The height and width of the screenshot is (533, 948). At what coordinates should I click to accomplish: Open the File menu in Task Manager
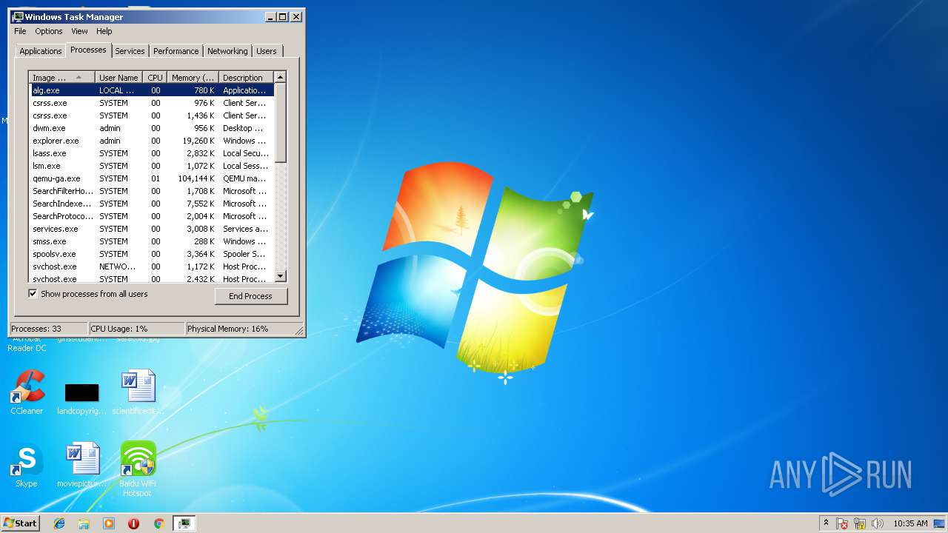click(20, 31)
